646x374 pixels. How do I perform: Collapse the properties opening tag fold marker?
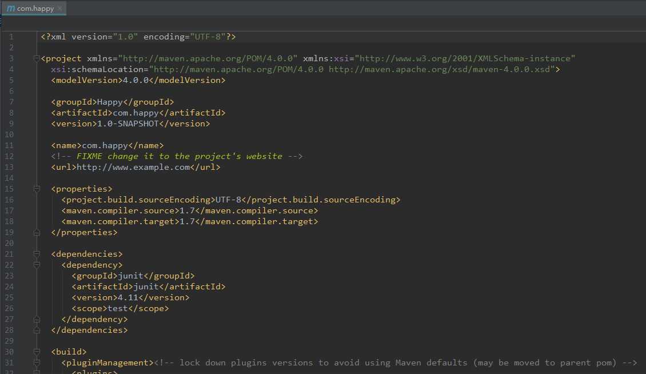coord(37,189)
